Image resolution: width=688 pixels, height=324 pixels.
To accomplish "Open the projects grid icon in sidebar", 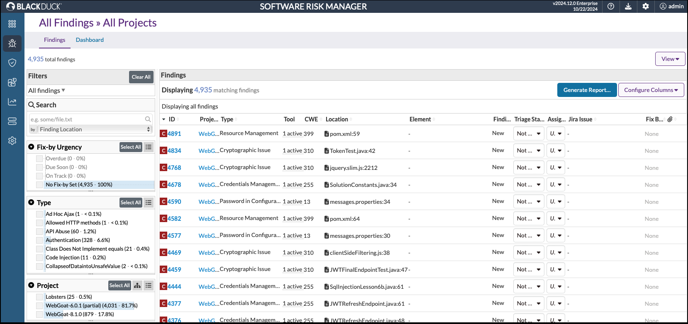I will pyautogui.click(x=12, y=24).
